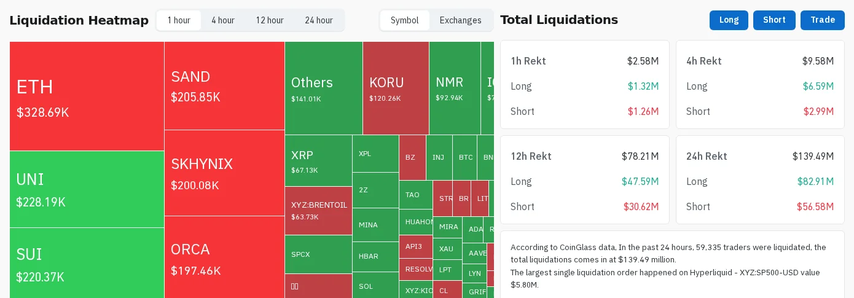854x298 pixels.
Task: Click the NMR heatmap tile
Action: coord(455,88)
